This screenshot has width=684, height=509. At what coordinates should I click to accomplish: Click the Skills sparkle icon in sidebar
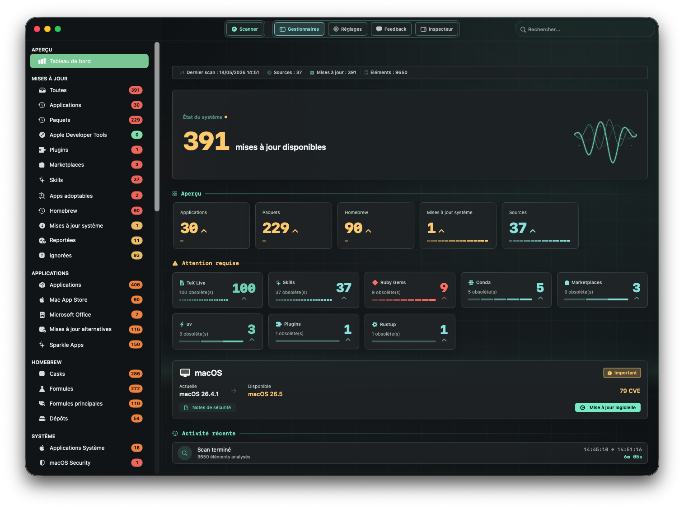42,180
